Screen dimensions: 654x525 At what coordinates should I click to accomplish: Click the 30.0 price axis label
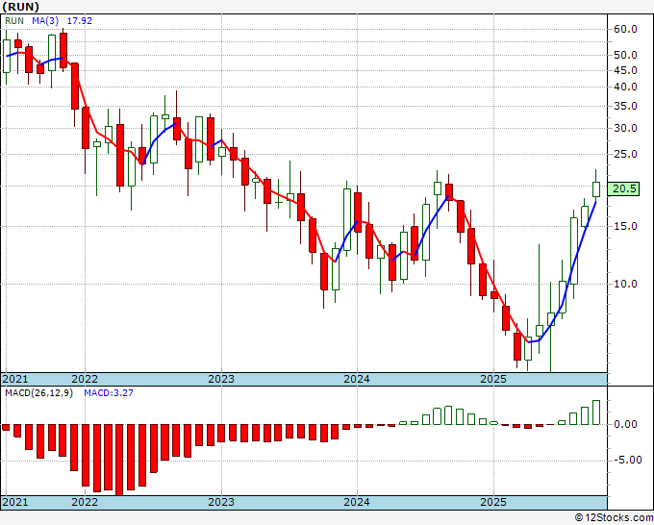[x=626, y=128]
